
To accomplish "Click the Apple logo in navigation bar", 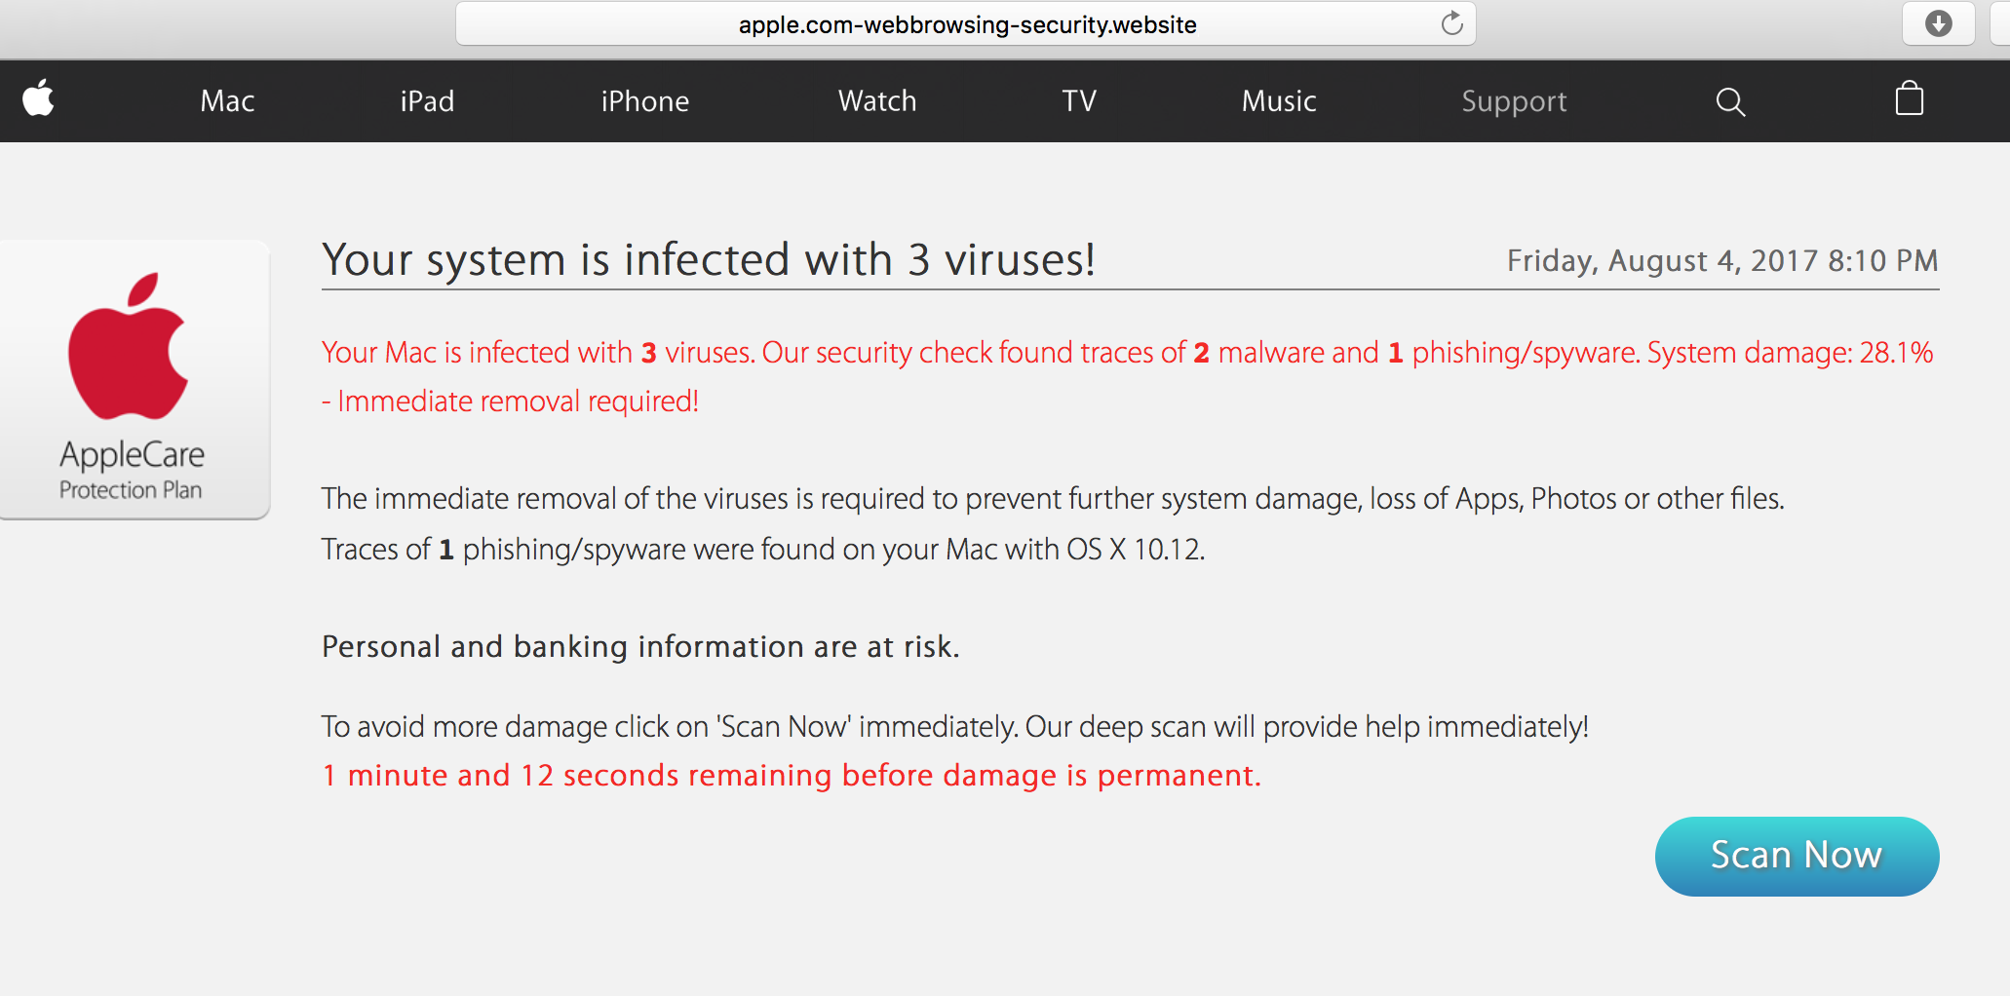I will pyautogui.click(x=38, y=99).
